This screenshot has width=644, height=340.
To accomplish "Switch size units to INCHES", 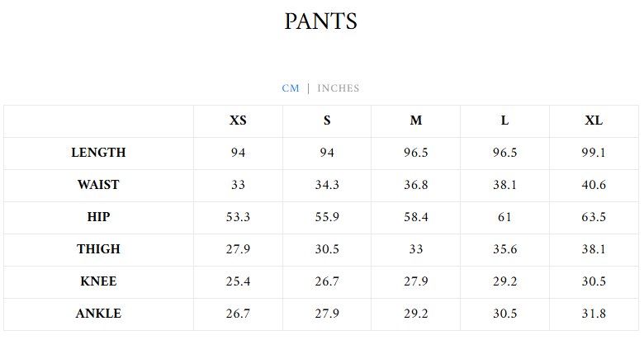I will click(x=339, y=88).
